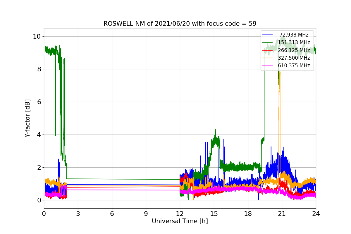Click the x-axis tick label 9
Screen dimensions: 351x234
point(146,214)
